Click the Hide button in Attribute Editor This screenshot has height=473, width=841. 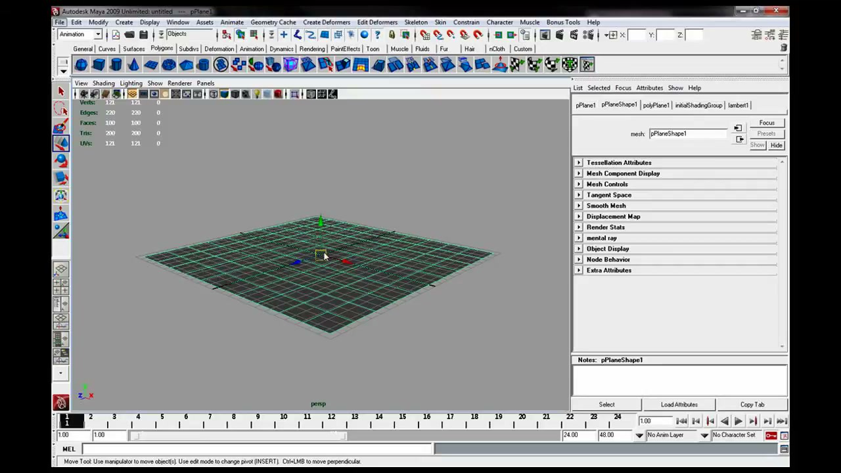click(x=776, y=145)
